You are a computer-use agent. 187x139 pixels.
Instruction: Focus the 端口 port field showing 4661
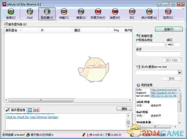pyautogui.click(x=173, y=45)
